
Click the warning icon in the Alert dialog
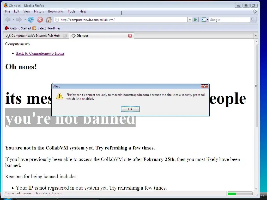[x=59, y=96]
